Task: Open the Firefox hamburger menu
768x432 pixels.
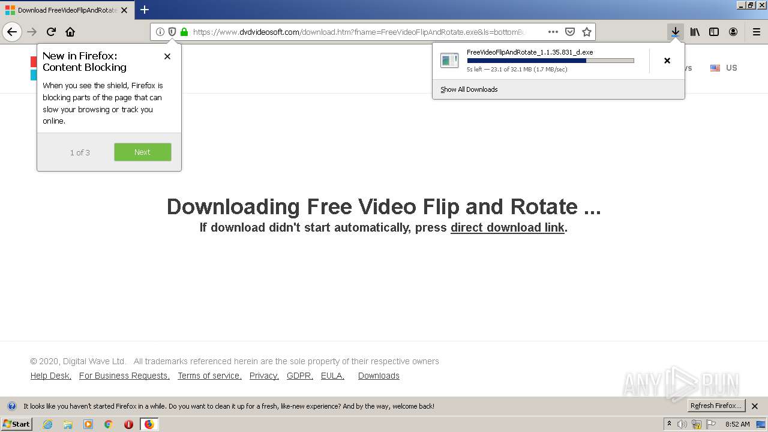Action: (x=756, y=32)
